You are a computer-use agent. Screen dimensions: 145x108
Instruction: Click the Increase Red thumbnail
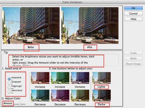tap(40, 78)
